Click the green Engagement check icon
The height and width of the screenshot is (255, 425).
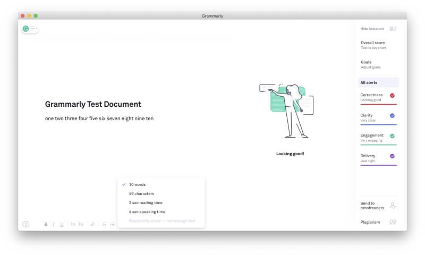[x=392, y=136]
